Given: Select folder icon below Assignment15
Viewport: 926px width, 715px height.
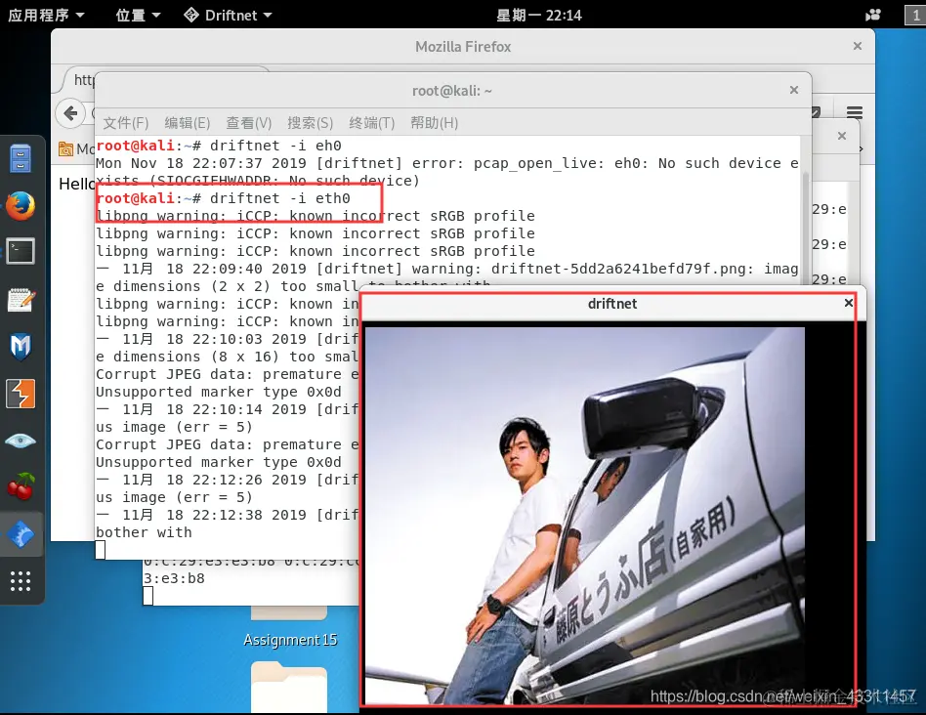Looking at the screenshot, I should (289, 687).
